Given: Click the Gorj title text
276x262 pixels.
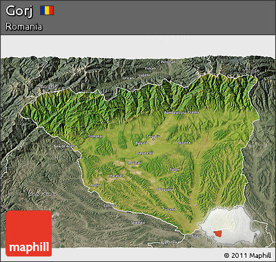Looking at the screenshot, I should (19, 11).
